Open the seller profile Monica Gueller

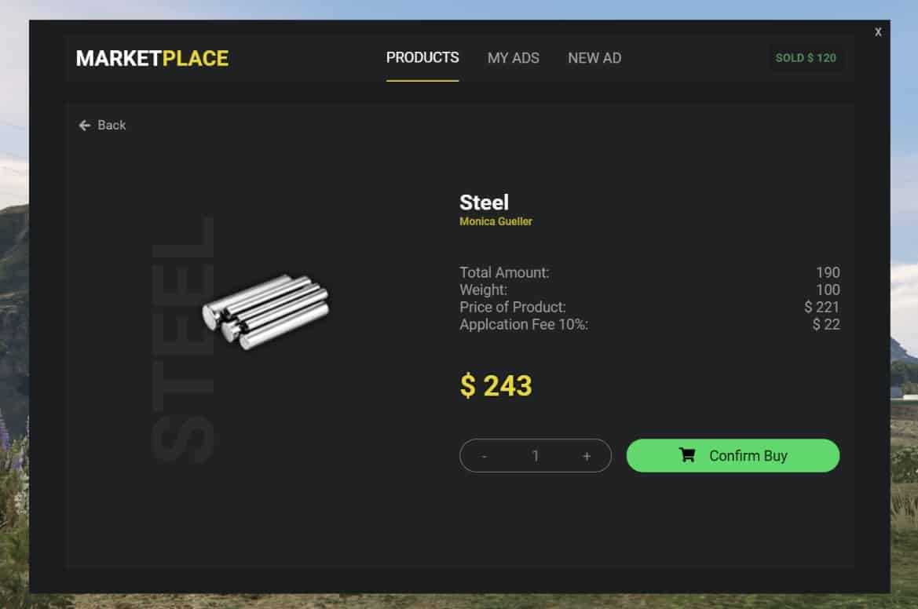(x=496, y=221)
